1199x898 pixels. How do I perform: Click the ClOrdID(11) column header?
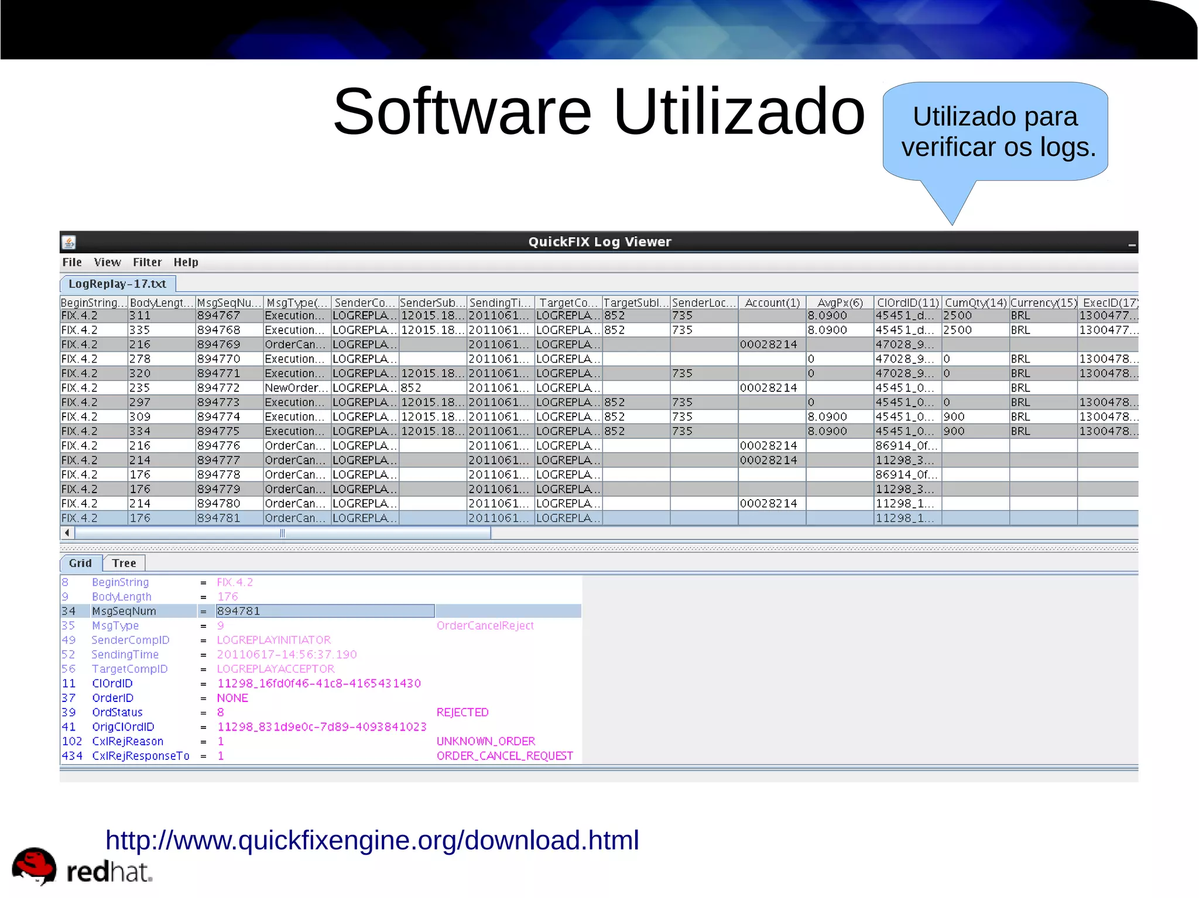click(908, 302)
